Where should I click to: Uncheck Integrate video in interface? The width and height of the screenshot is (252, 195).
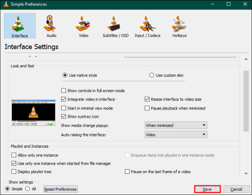64,99
